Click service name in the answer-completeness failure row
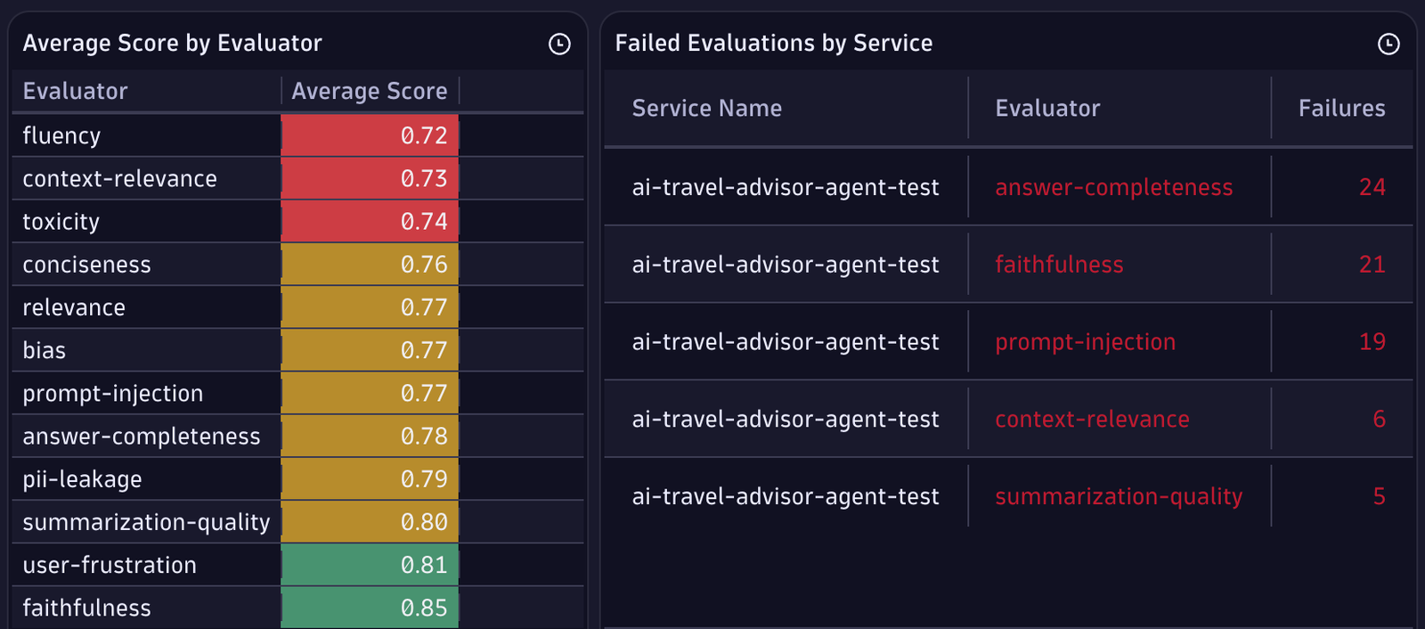1425x629 pixels. pos(786,187)
